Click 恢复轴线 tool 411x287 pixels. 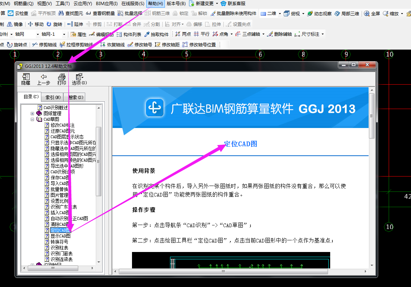point(113,45)
